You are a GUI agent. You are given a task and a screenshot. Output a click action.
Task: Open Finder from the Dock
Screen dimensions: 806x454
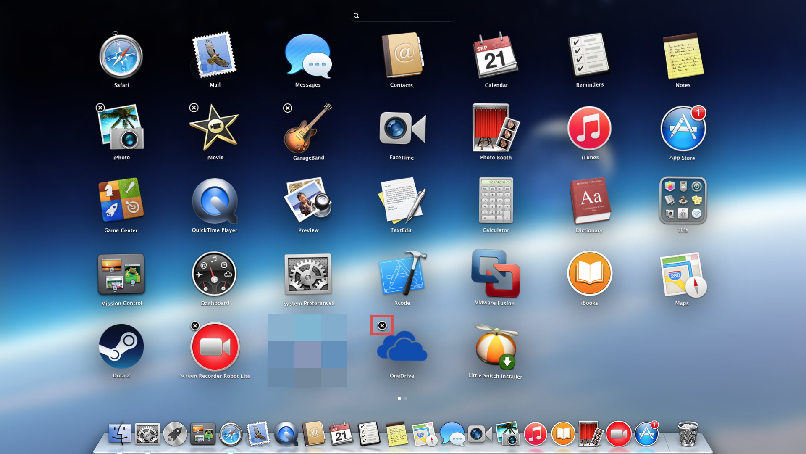click(x=119, y=433)
